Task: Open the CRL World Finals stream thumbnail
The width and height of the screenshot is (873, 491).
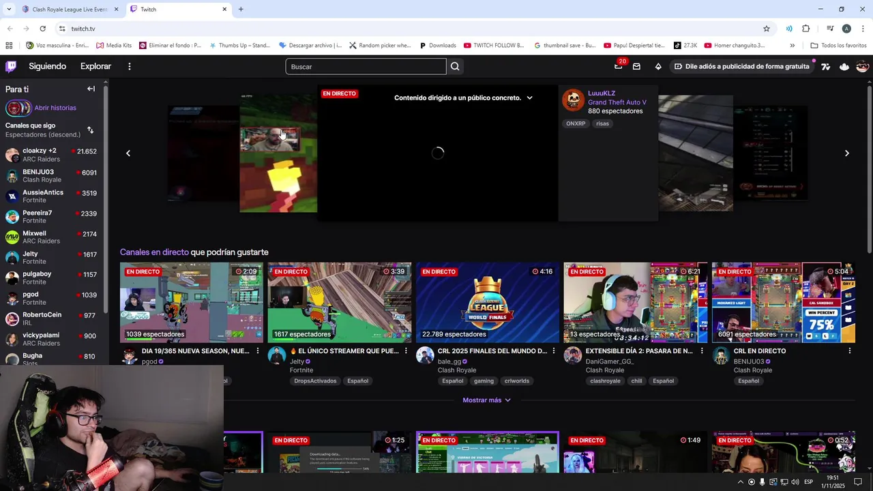Action: 488,302
